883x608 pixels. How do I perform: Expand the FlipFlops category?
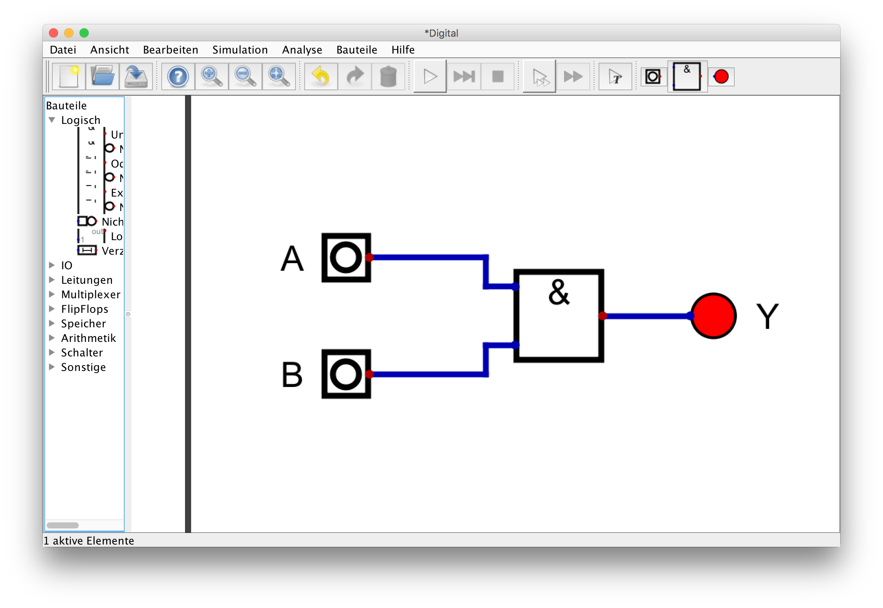click(52, 309)
